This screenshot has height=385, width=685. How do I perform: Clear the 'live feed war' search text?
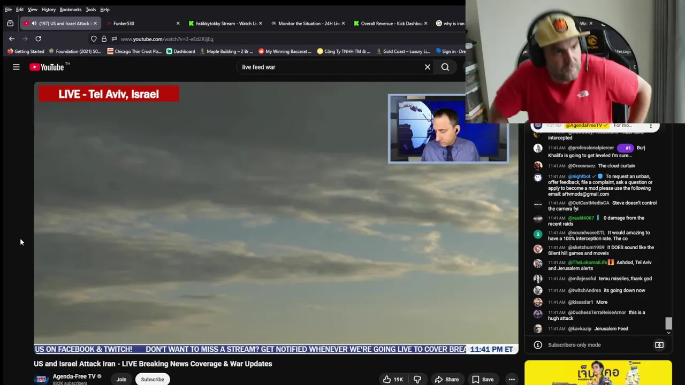point(427,67)
